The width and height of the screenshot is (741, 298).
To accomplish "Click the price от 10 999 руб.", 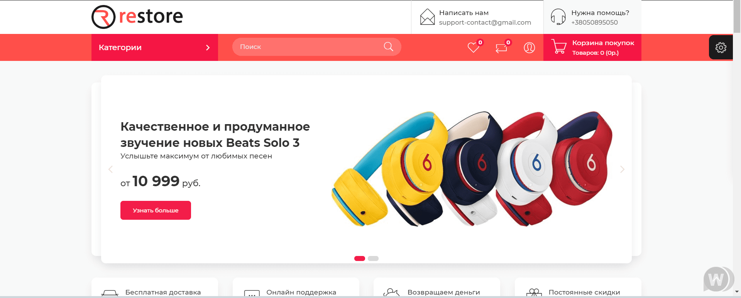I will 160,181.
